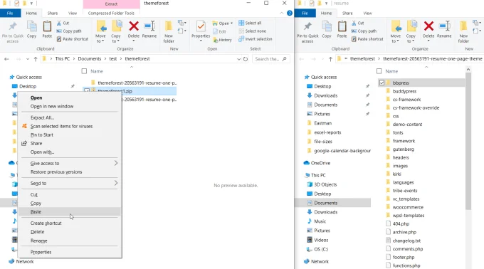Select woocommerce folder in resume window
This screenshot has height=269, width=484.
click(x=408, y=207)
